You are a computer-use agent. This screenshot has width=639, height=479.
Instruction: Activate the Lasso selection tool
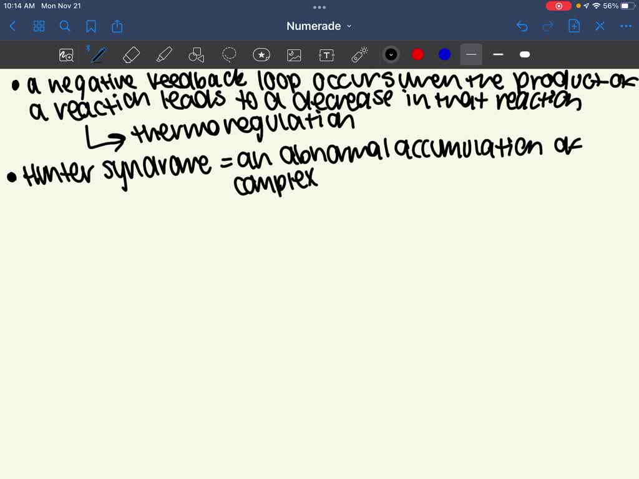pyautogui.click(x=229, y=55)
